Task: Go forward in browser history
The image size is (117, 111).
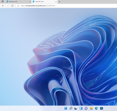Action: pyautogui.click(x=8, y=6)
